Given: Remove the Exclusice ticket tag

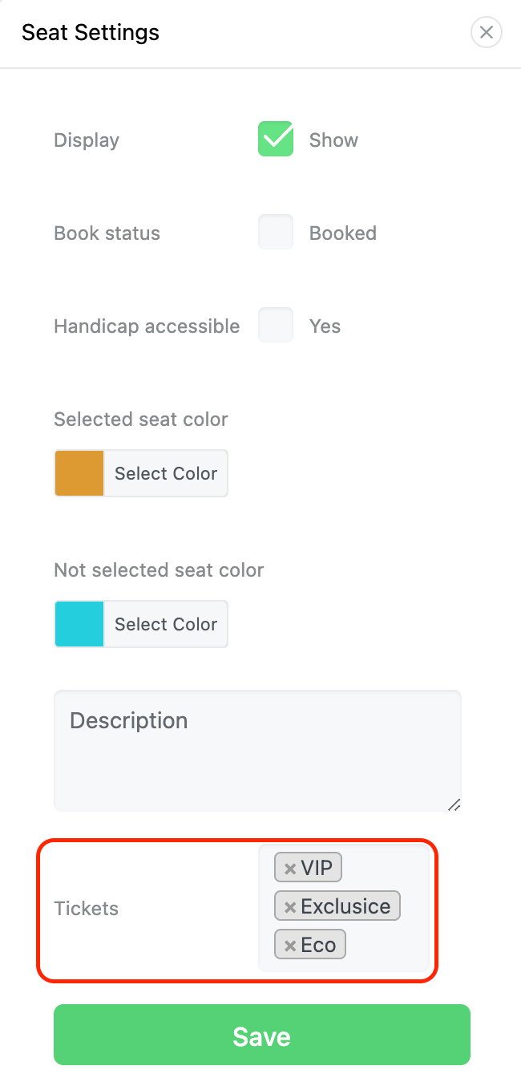Looking at the screenshot, I should tap(290, 907).
